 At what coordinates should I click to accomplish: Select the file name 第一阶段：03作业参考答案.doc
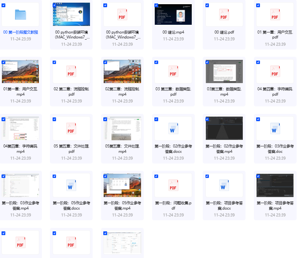pyautogui.click(x=275, y=149)
